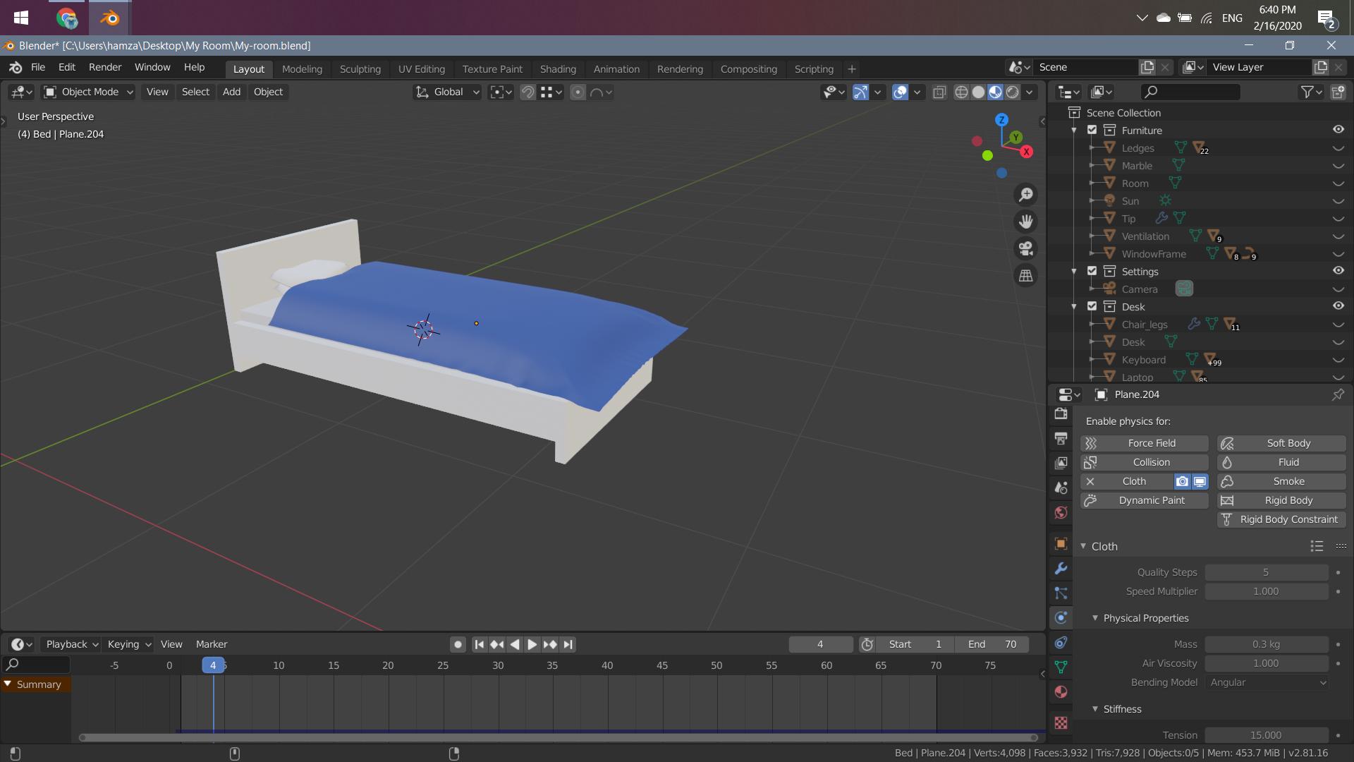Open the Particles properties tab icon

(1061, 593)
